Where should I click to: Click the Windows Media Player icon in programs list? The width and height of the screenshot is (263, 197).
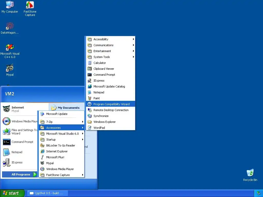tap(42, 169)
